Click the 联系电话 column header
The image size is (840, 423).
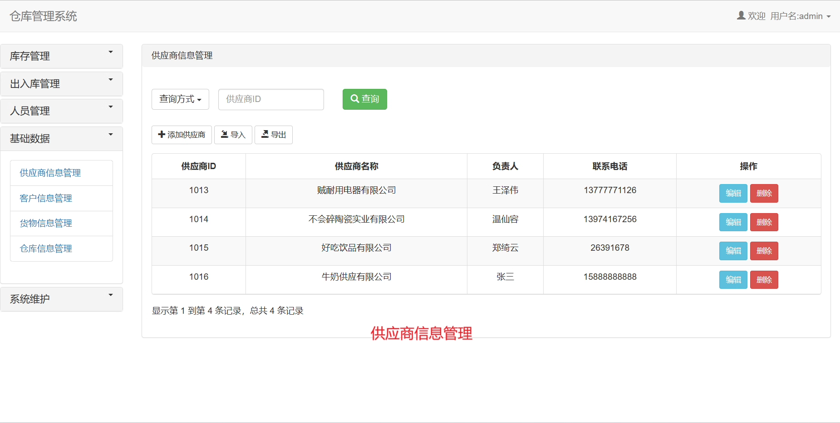[610, 166]
